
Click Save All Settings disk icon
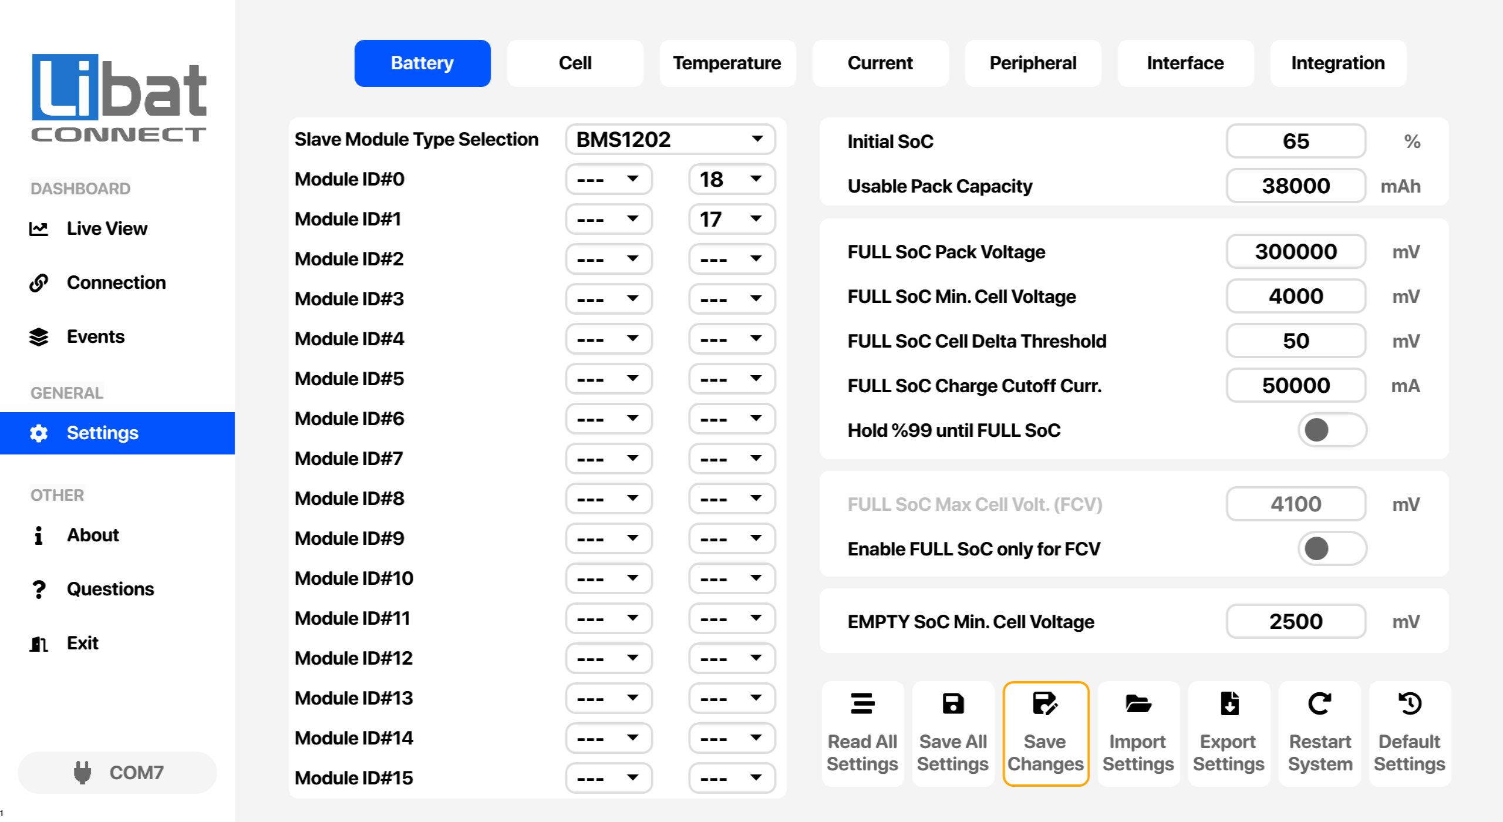click(953, 703)
